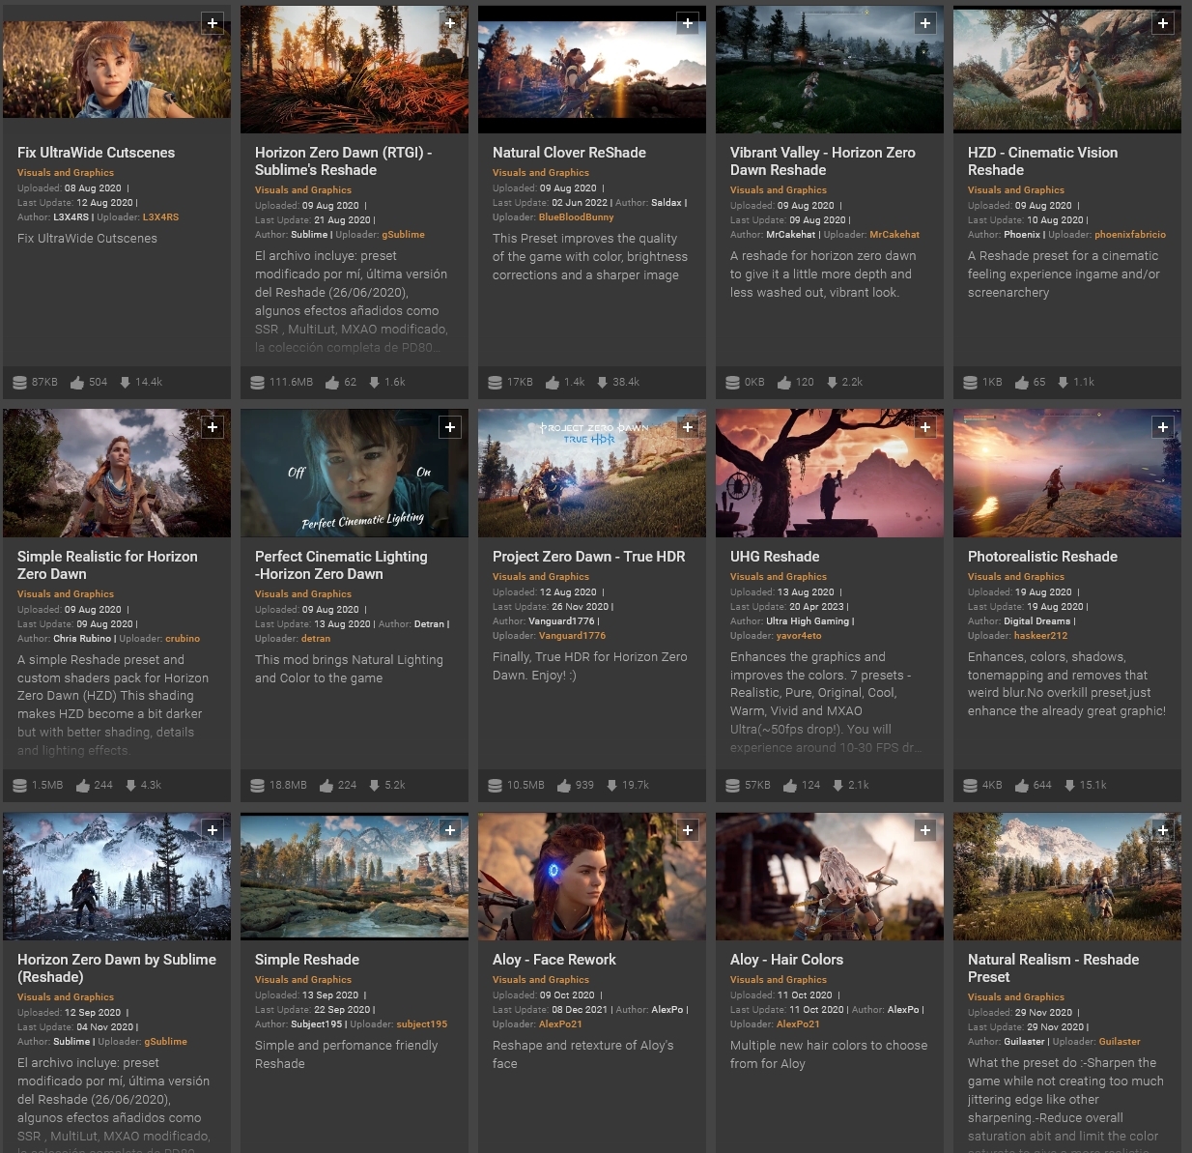Open the Photorealistic Reshade title link
This screenshot has height=1153, width=1192.
tap(1042, 557)
